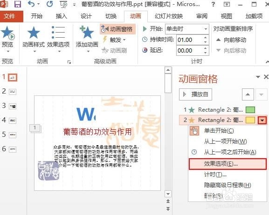Click the Save icon in quick access toolbar
Image resolution: width=269 pixels, height=215 pixels.
[x=18, y=4]
